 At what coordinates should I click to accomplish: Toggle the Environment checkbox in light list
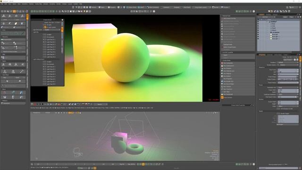coord(44,37)
